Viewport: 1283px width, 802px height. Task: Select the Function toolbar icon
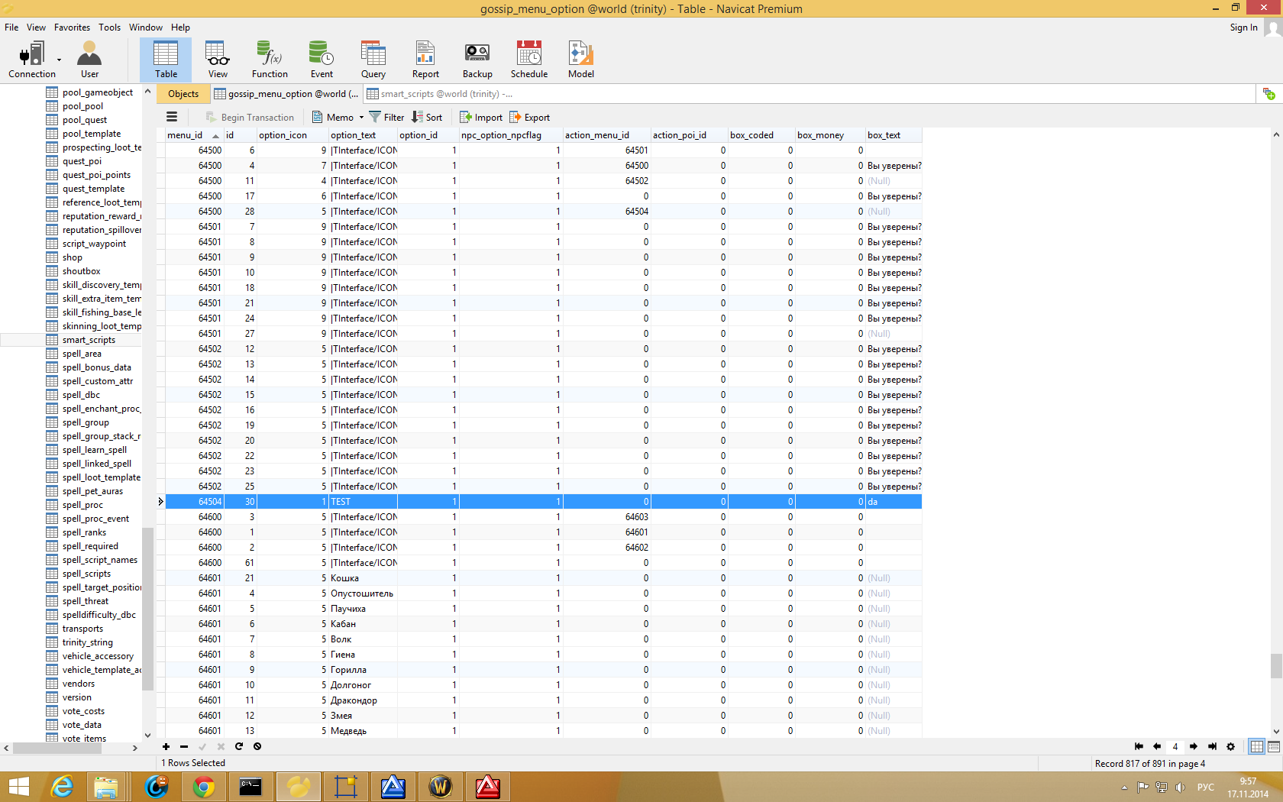[270, 60]
